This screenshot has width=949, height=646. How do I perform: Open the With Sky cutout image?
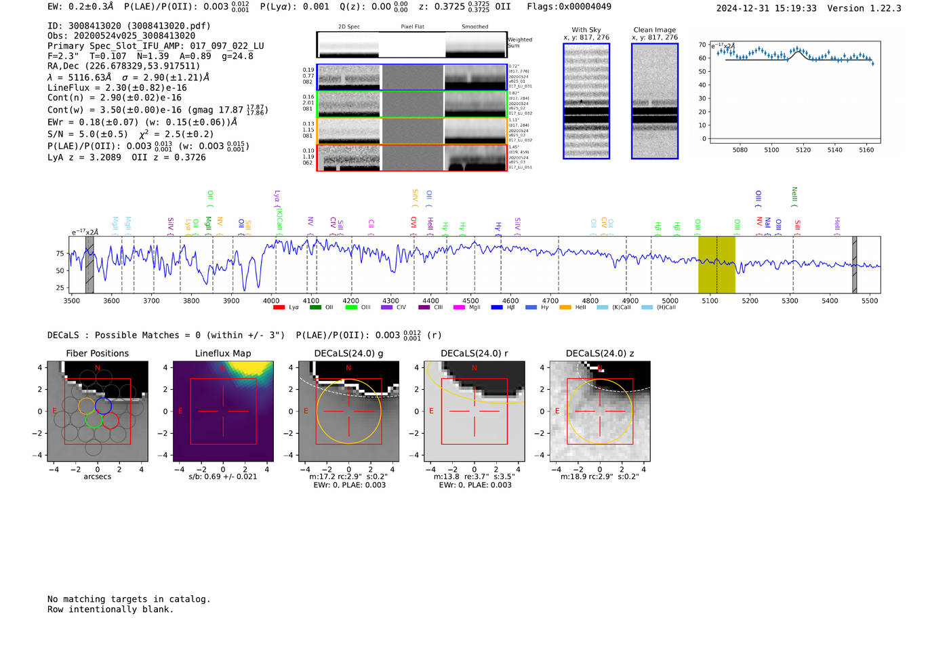pos(586,101)
